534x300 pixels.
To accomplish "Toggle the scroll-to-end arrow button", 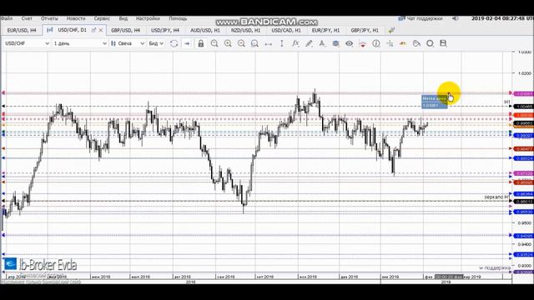I will click(x=187, y=43).
